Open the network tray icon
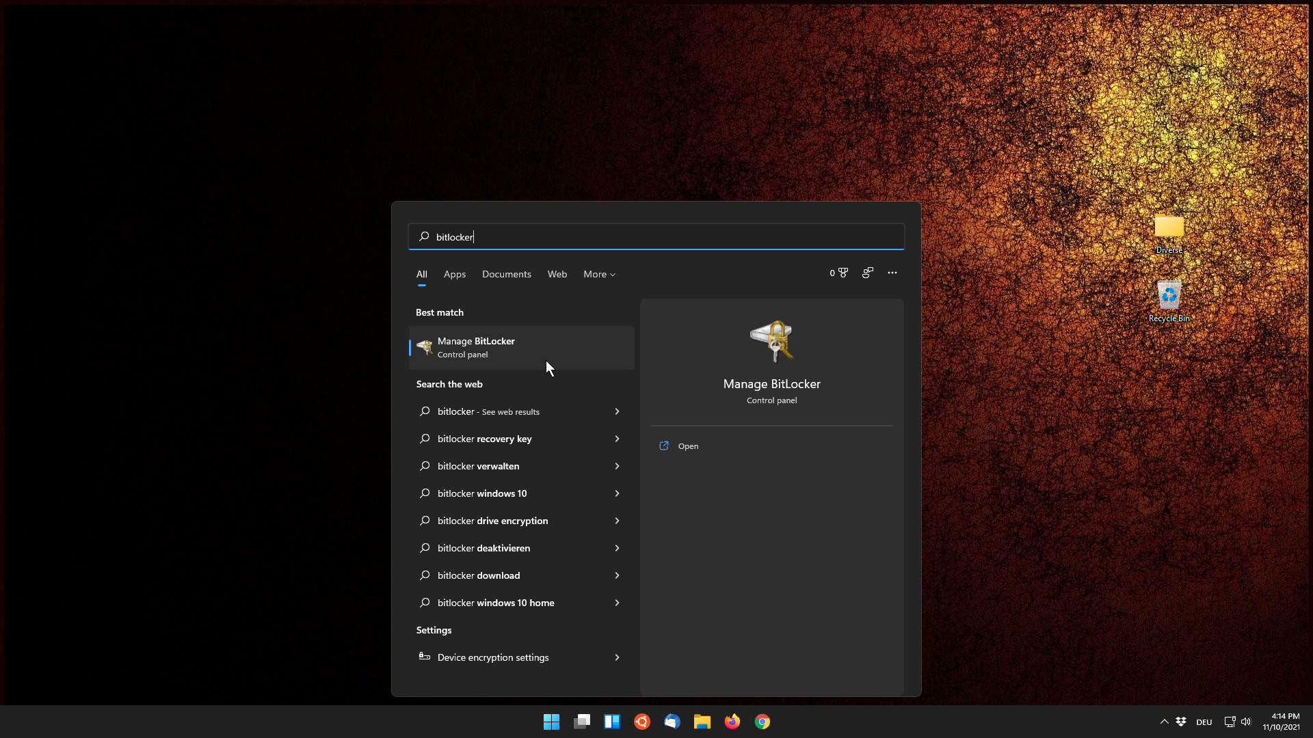 coord(1230,722)
